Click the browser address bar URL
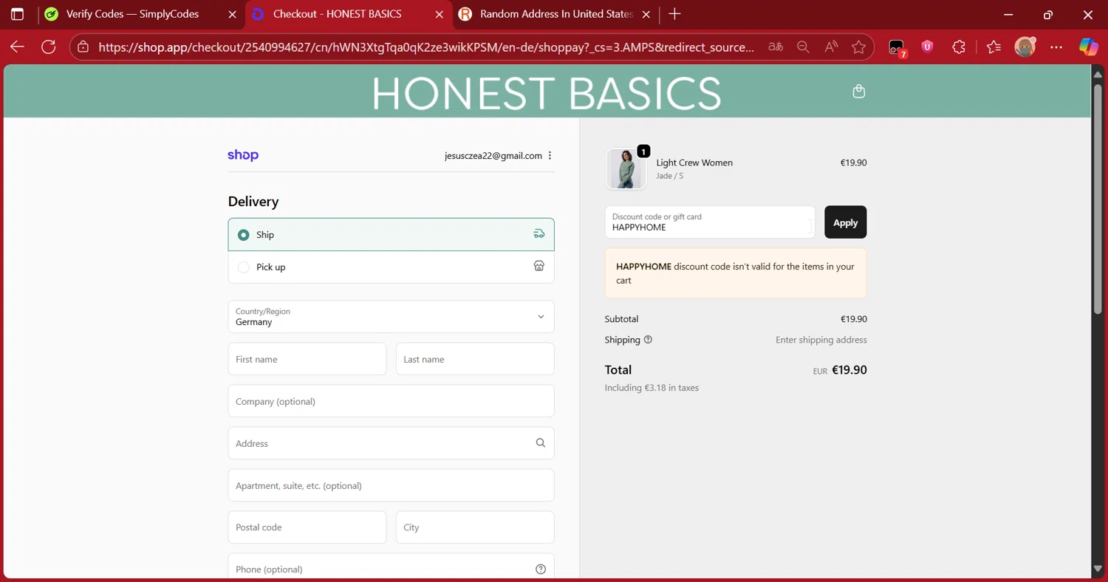 click(426, 47)
